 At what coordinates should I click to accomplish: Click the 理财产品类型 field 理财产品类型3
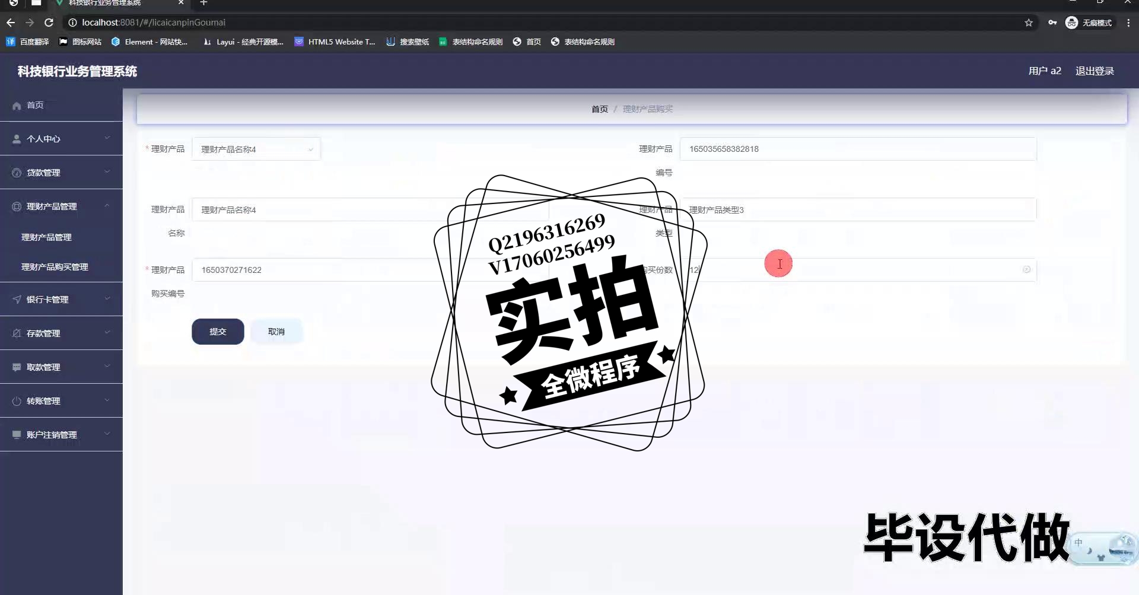[858, 209]
